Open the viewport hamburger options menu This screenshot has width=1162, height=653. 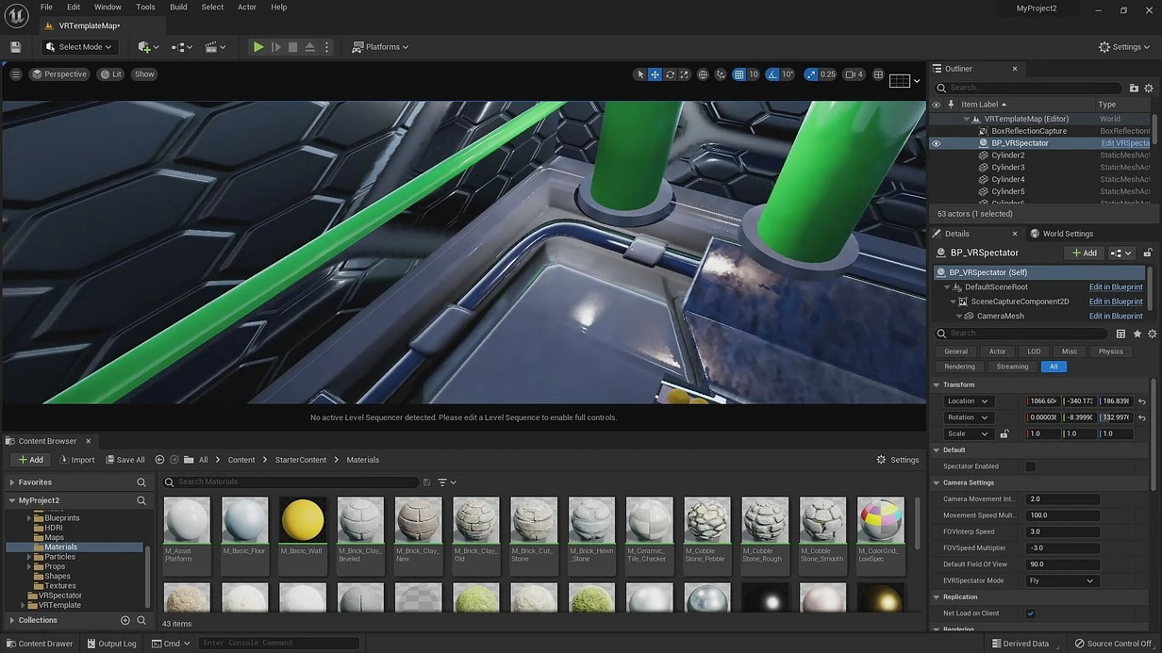[15, 74]
